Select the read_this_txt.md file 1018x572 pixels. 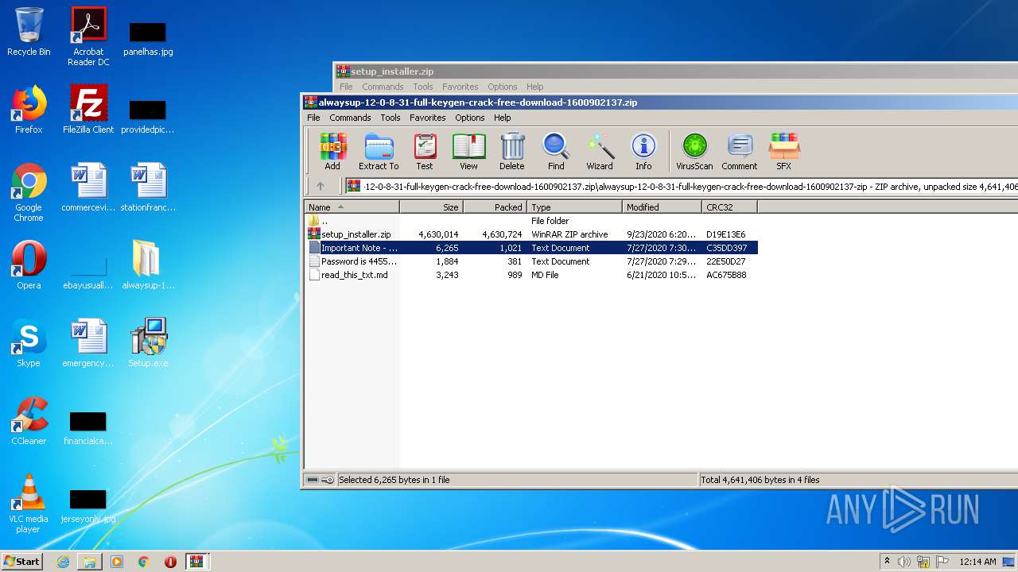(354, 275)
